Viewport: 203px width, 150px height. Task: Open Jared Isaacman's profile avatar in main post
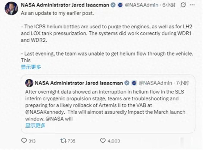pyautogui.click(x=11, y=8)
